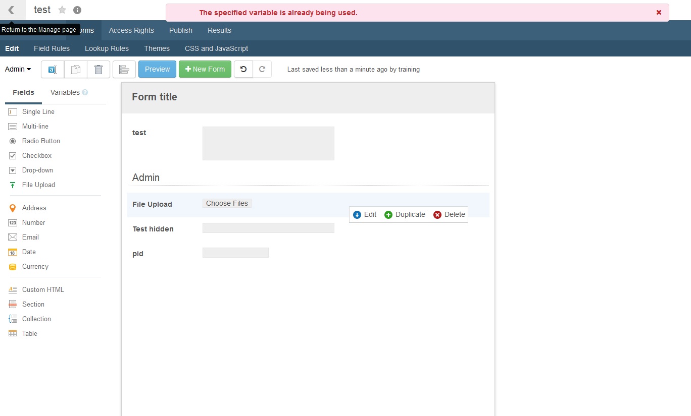Click the New Form button
691x416 pixels.
205,70
